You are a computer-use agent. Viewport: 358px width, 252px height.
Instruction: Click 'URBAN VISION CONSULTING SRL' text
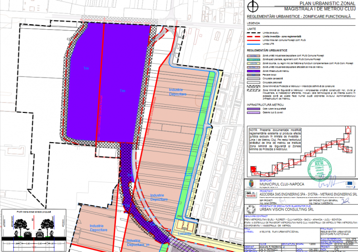coord(287,209)
